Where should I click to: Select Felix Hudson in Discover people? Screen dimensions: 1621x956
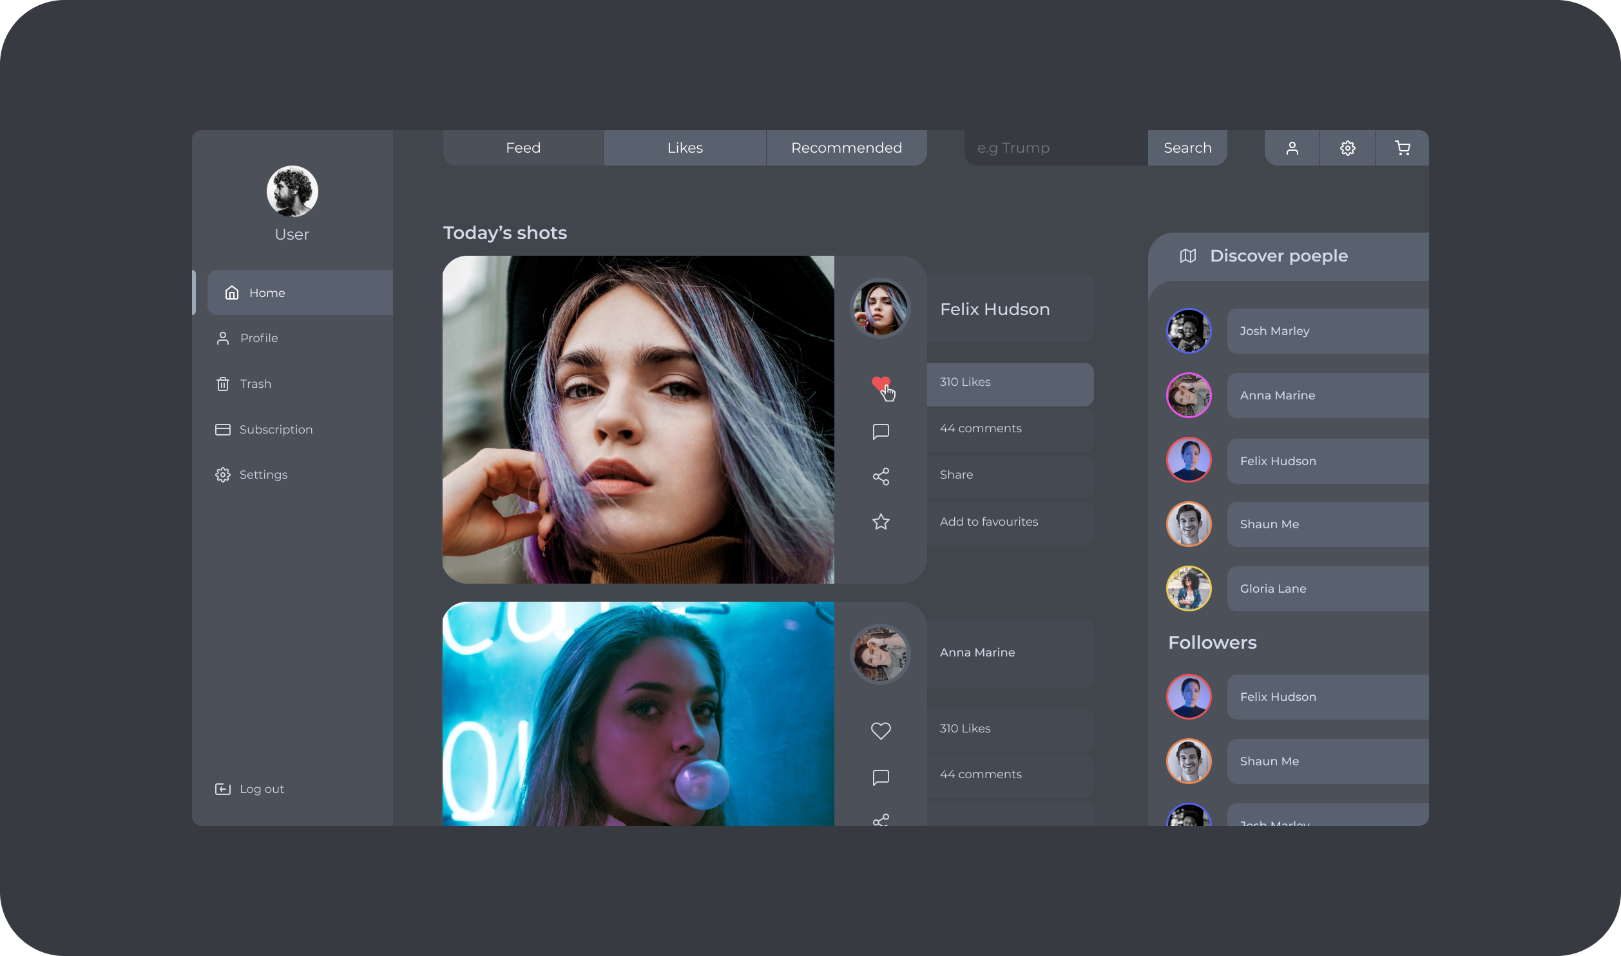(x=1328, y=461)
